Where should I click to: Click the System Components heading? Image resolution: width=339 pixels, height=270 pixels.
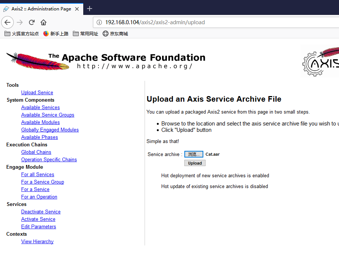(x=30, y=100)
